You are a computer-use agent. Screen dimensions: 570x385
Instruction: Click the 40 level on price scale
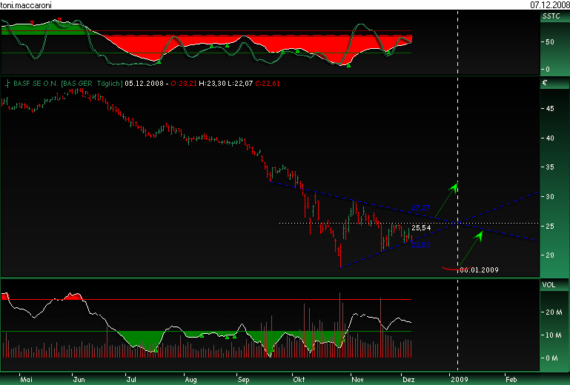coord(550,138)
